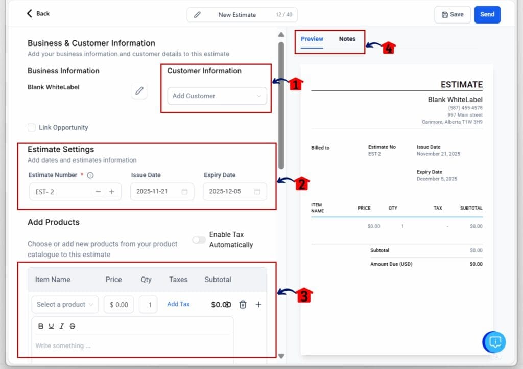
Task: Toggle Enable Tax Automatically switch
Action: [199, 240]
